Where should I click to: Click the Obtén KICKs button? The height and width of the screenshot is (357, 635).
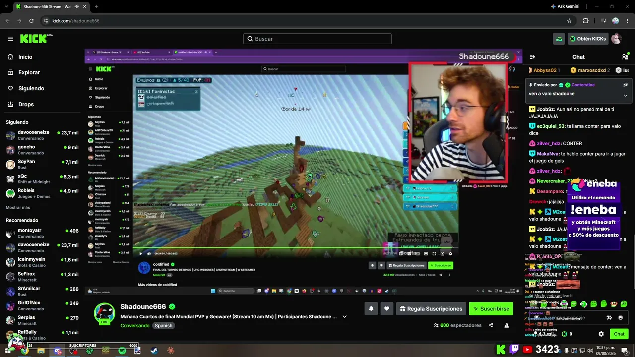588,39
